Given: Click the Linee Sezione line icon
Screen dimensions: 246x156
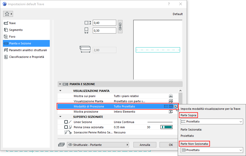Looking at the screenshot, I should coord(70,122).
